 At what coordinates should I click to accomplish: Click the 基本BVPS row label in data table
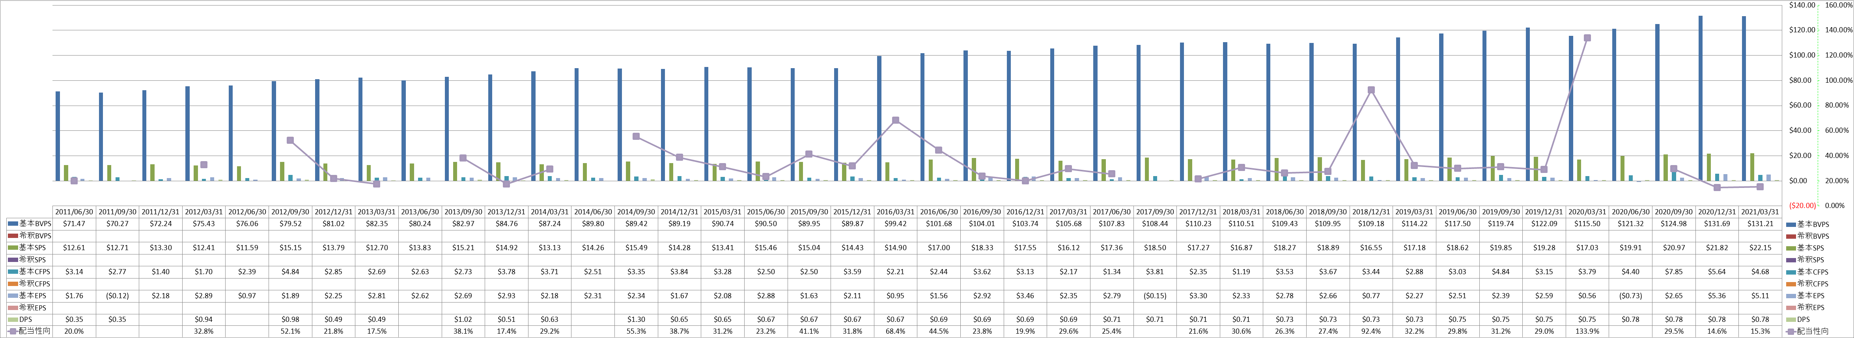[x=35, y=224]
